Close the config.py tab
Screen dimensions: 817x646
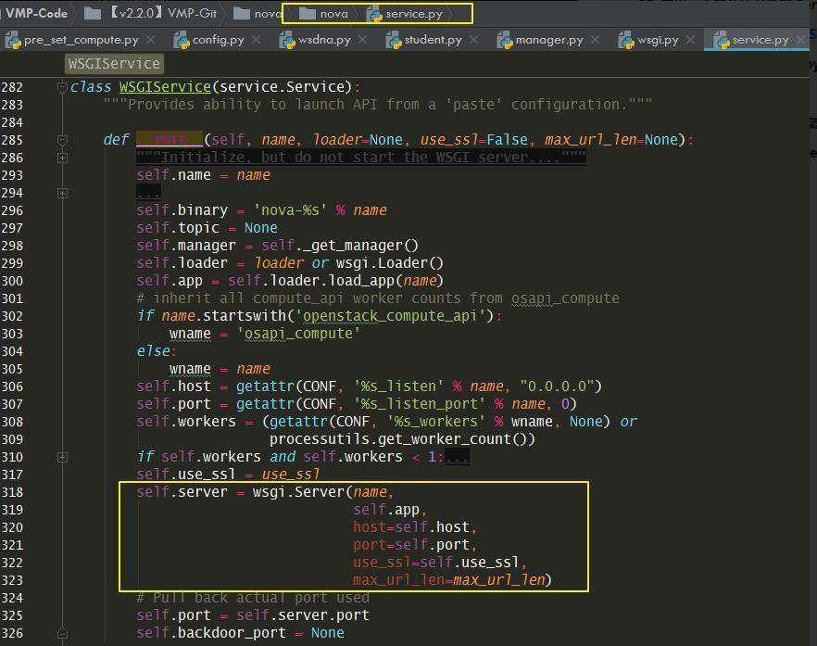tap(256, 40)
